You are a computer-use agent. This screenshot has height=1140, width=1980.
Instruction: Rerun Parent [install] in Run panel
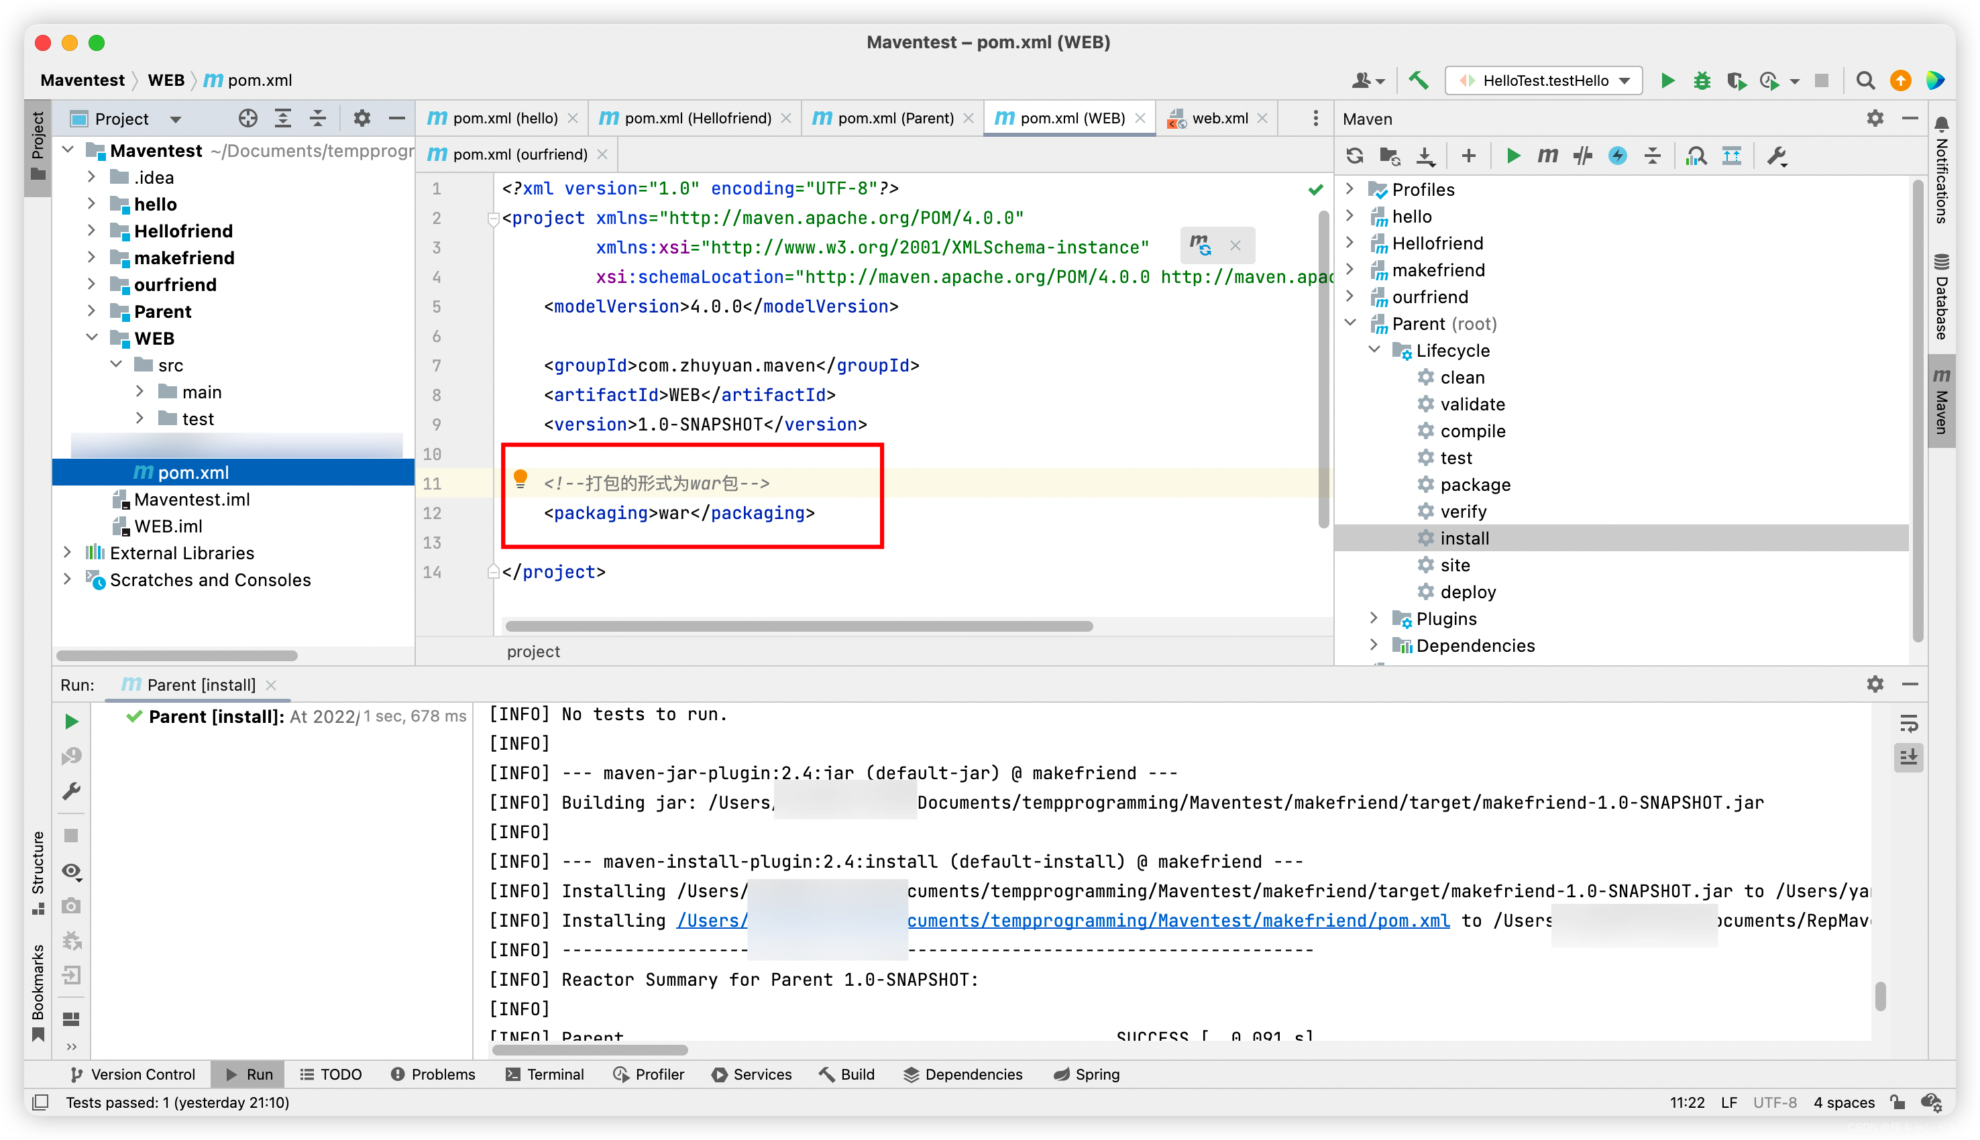click(x=71, y=721)
